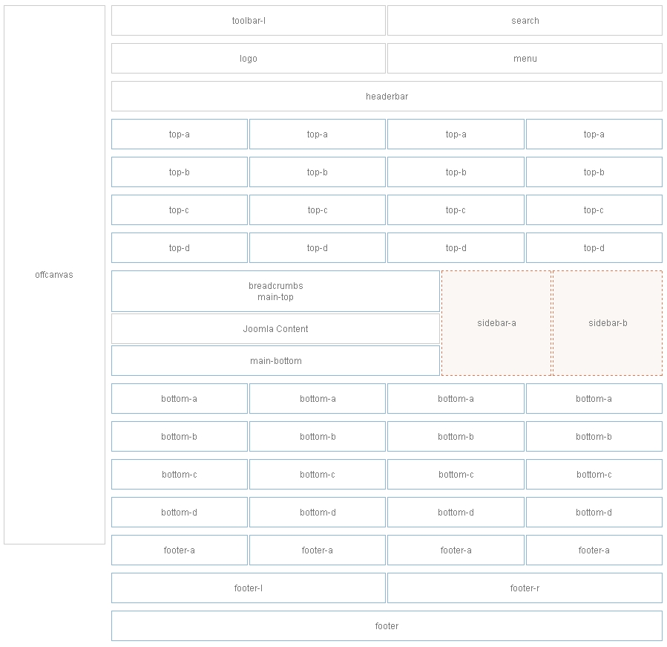Open the menu module position
This screenshot has height=647, width=667.
click(524, 58)
